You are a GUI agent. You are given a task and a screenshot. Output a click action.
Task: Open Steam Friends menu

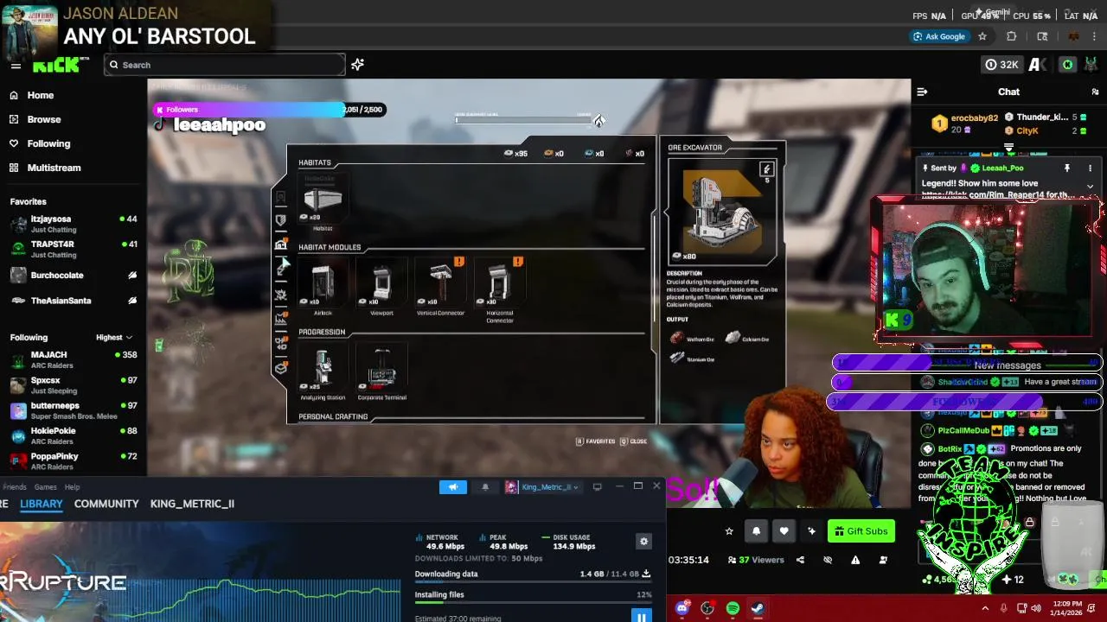coord(14,487)
